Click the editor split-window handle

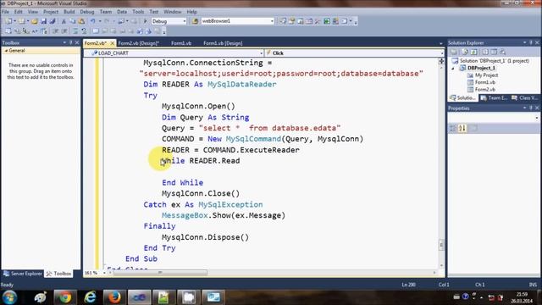point(441,61)
